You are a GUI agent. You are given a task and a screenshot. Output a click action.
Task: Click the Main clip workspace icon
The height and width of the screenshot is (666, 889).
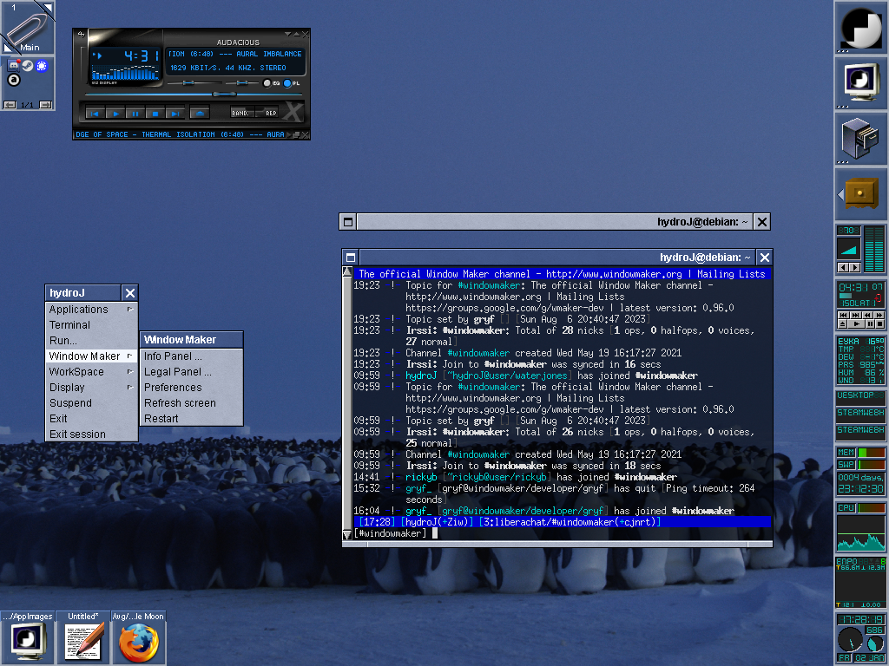point(28,28)
